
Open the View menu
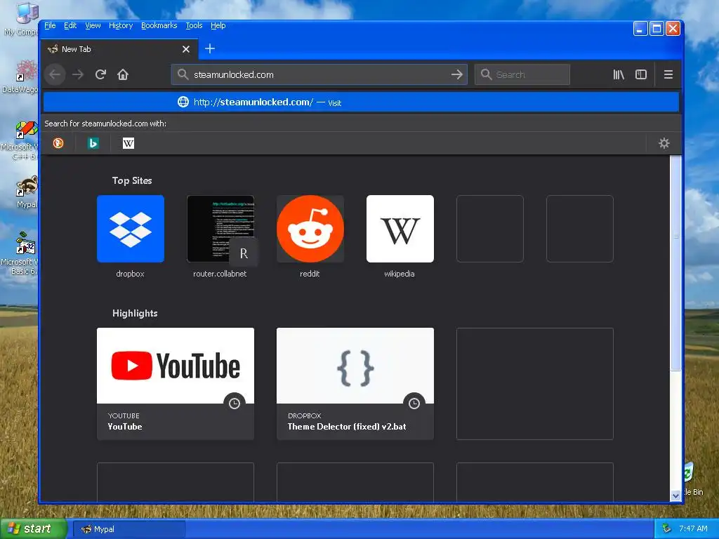point(93,26)
